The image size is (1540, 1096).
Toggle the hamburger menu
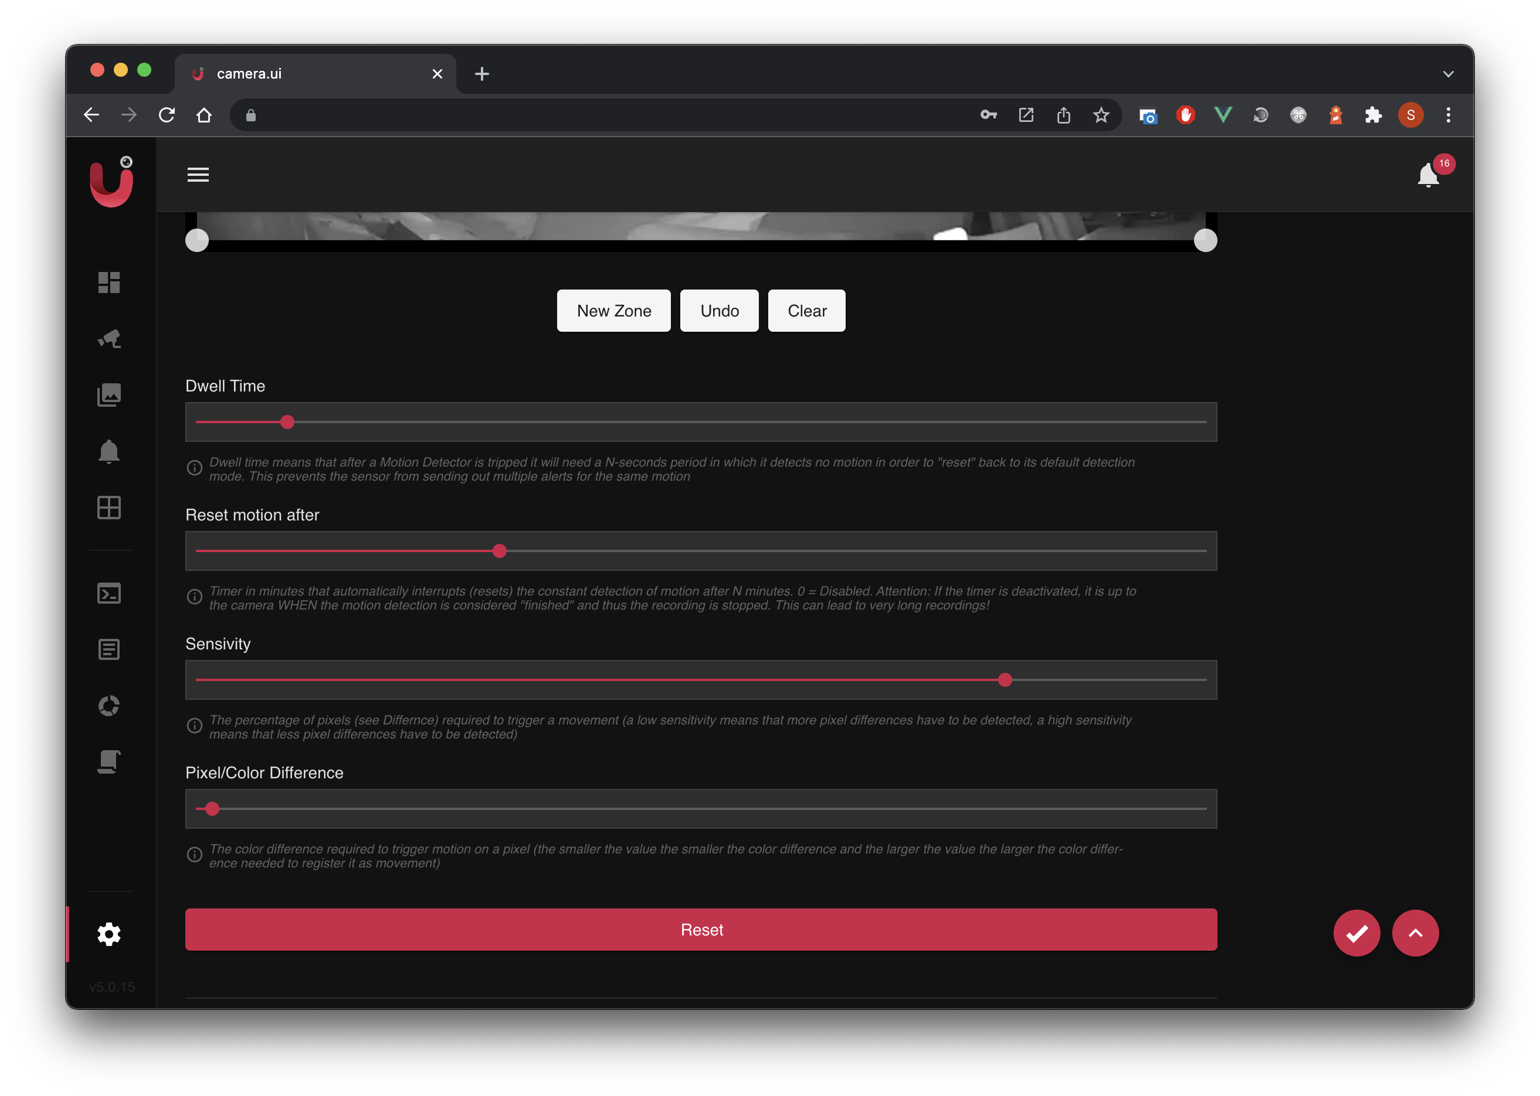coord(198,175)
